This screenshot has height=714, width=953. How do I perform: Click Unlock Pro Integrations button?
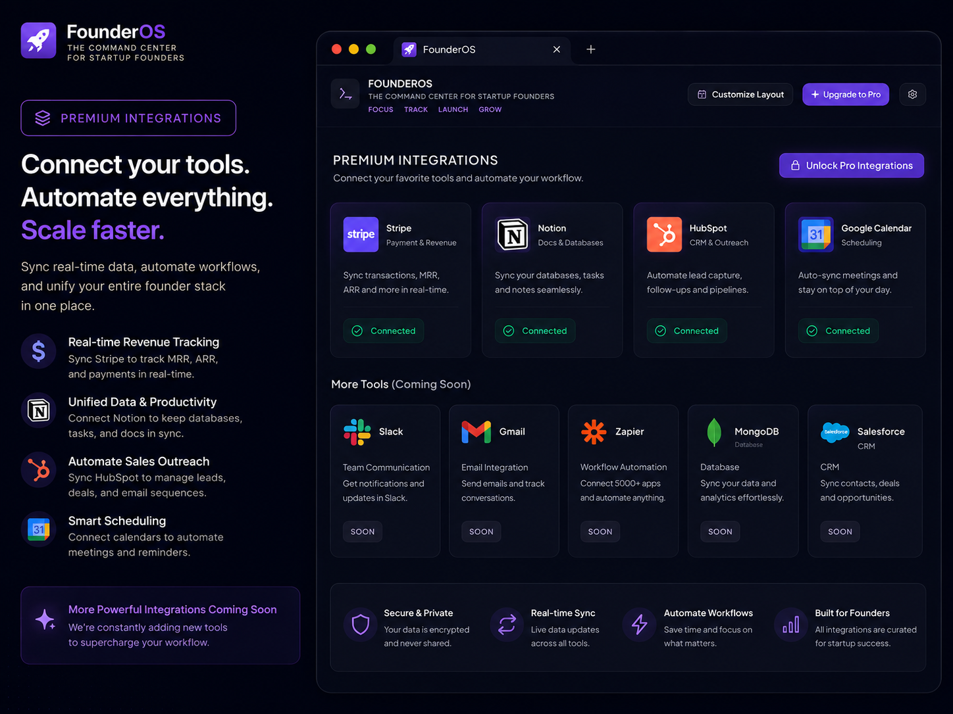pos(852,166)
